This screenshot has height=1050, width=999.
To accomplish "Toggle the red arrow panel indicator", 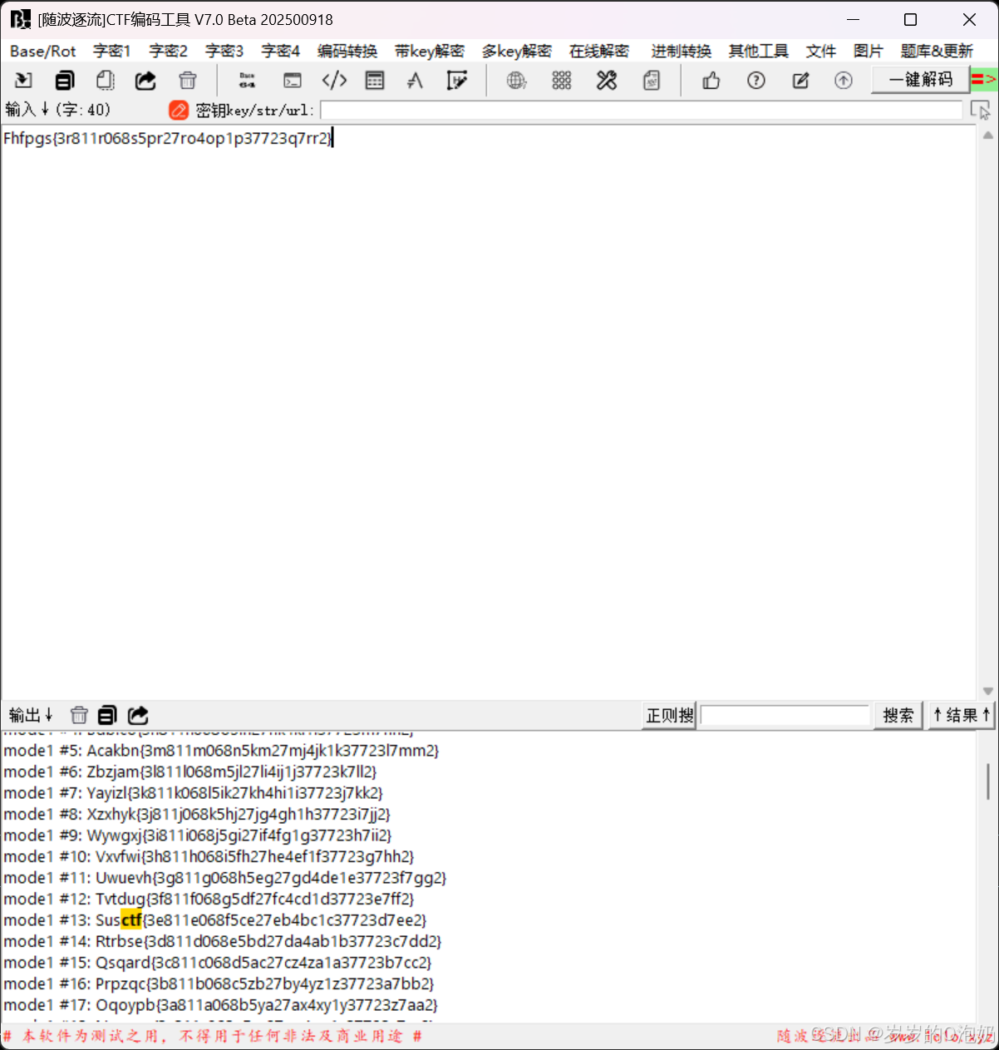I will 983,79.
